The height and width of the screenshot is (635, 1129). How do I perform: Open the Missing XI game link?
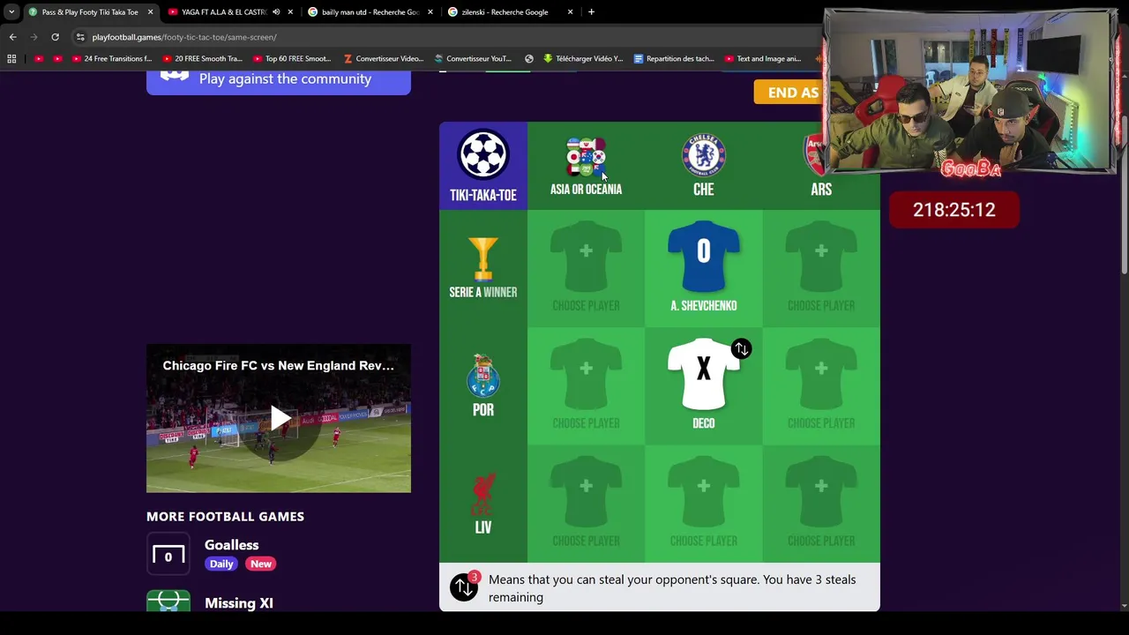click(x=239, y=603)
